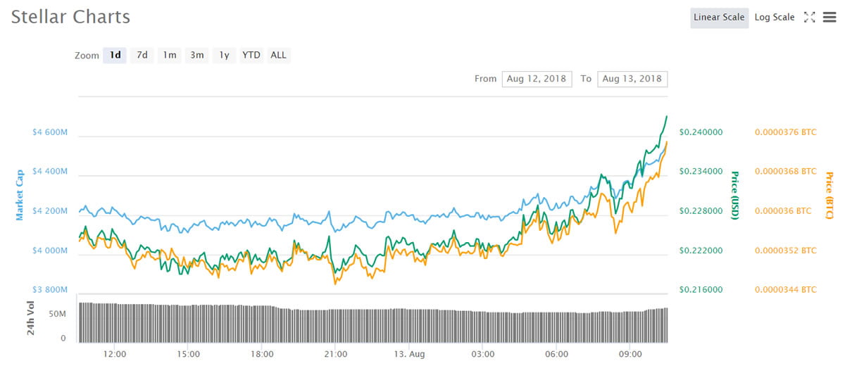Click the $0.228000 price label
Image resolution: width=845 pixels, height=373 pixels.
701,210
